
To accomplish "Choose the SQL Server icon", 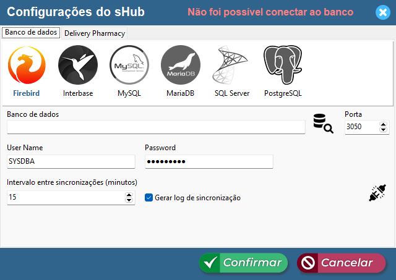I will click(x=231, y=65).
